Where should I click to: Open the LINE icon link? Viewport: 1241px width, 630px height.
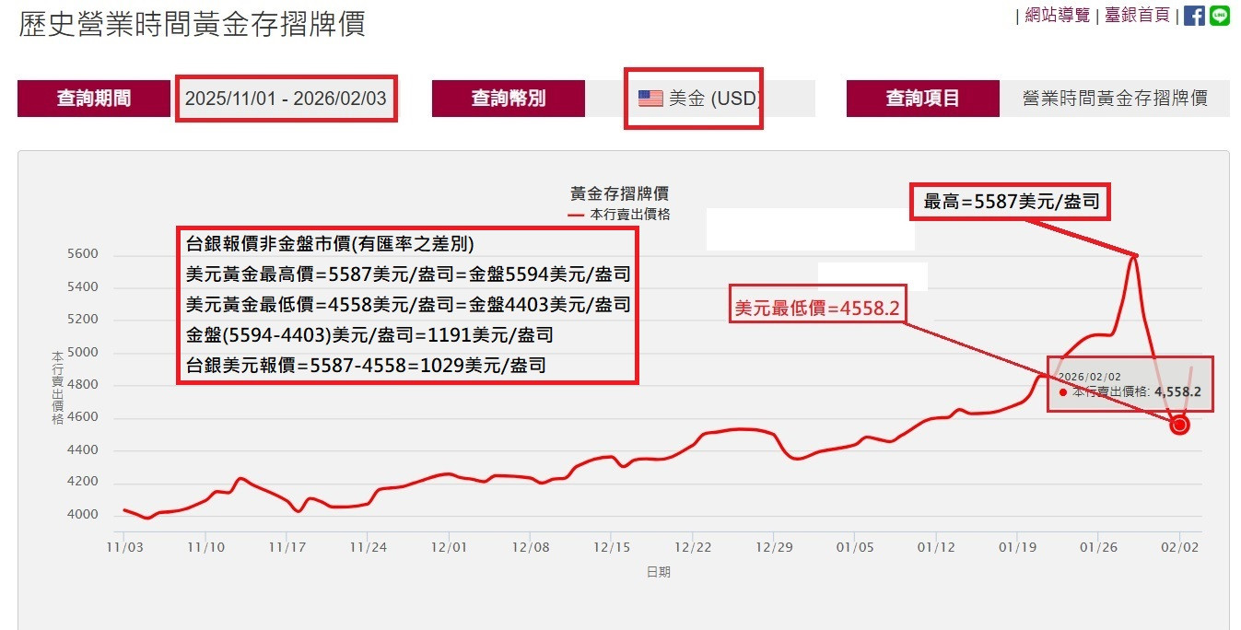pos(1220,16)
